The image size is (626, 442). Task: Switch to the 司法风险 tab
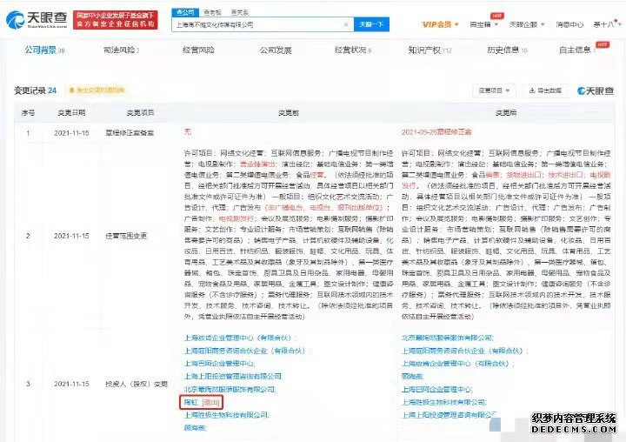(x=121, y=50)
